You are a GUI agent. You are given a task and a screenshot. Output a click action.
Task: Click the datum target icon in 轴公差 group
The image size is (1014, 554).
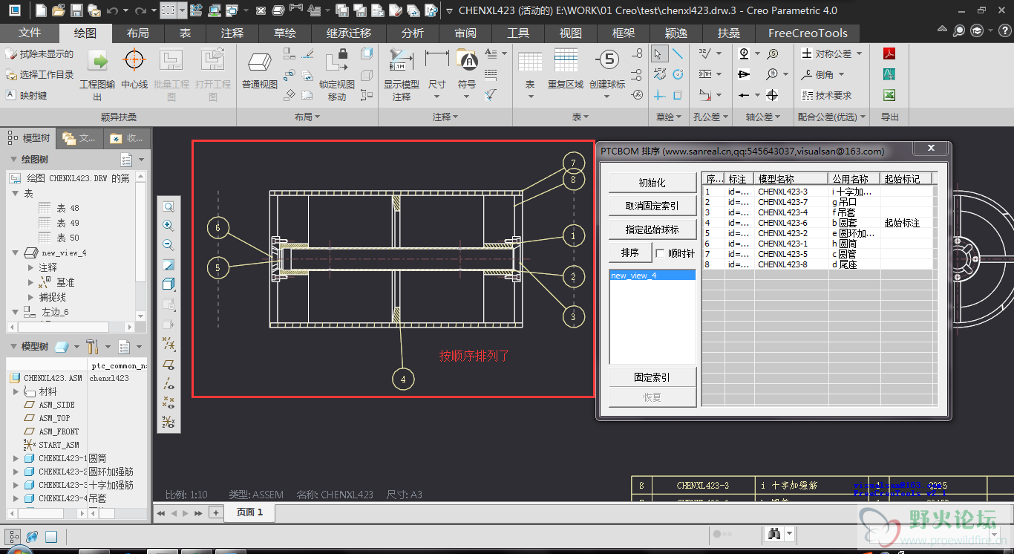[772, 95]
